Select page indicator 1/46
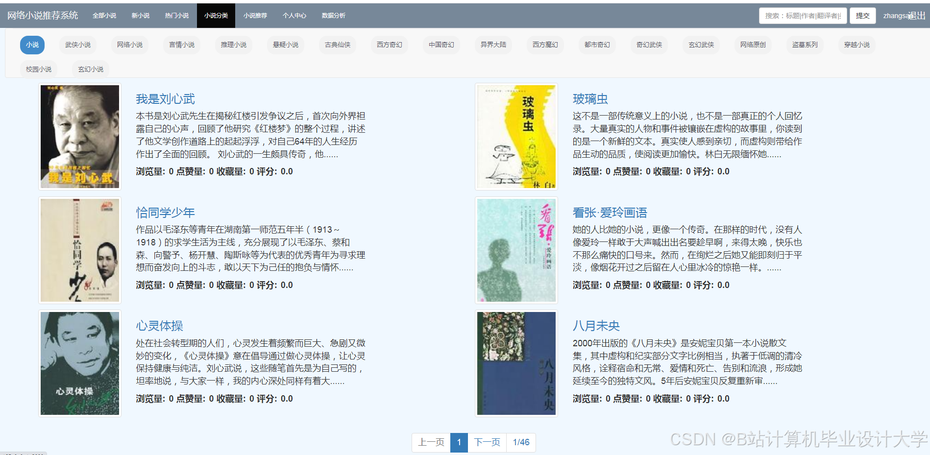 521,442
